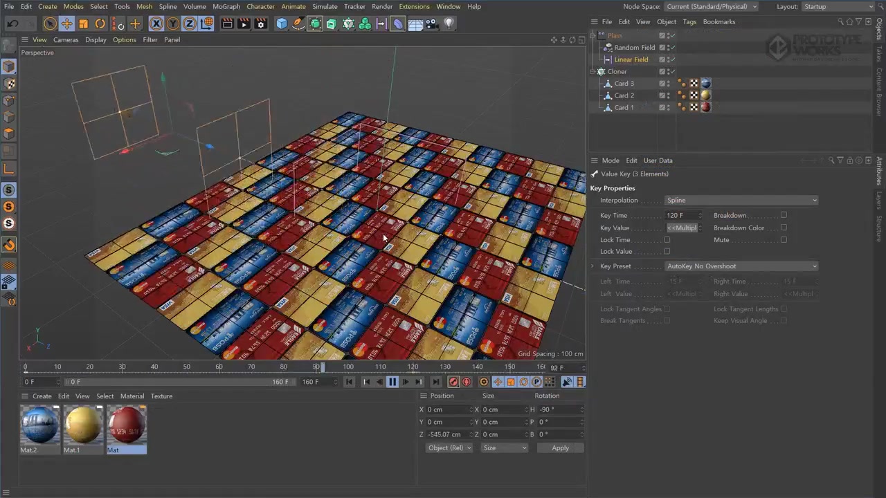Viewport: 886px width, 498px height.
Task: Pause the animation playback
Action: pos(392,382)
